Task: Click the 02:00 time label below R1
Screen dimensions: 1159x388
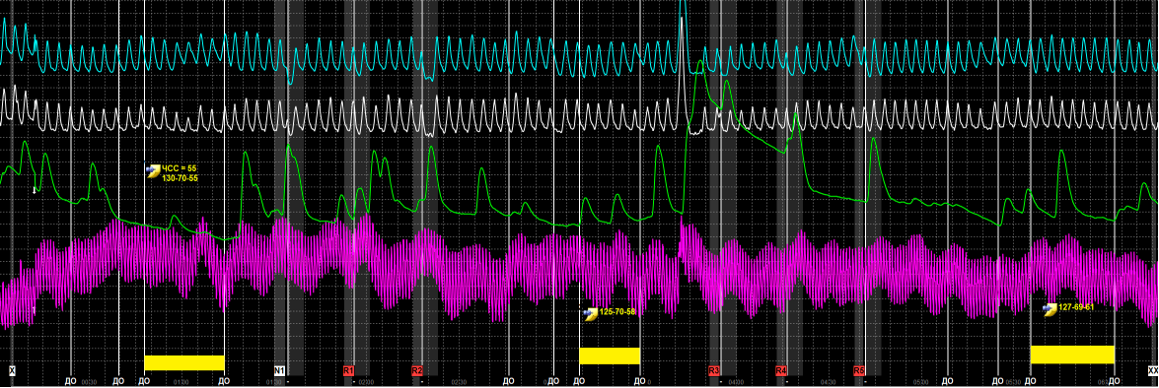Action: (365, 383)
